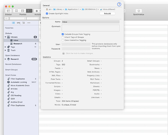Click the Tags count 332 value

click(x=63, y=64)
